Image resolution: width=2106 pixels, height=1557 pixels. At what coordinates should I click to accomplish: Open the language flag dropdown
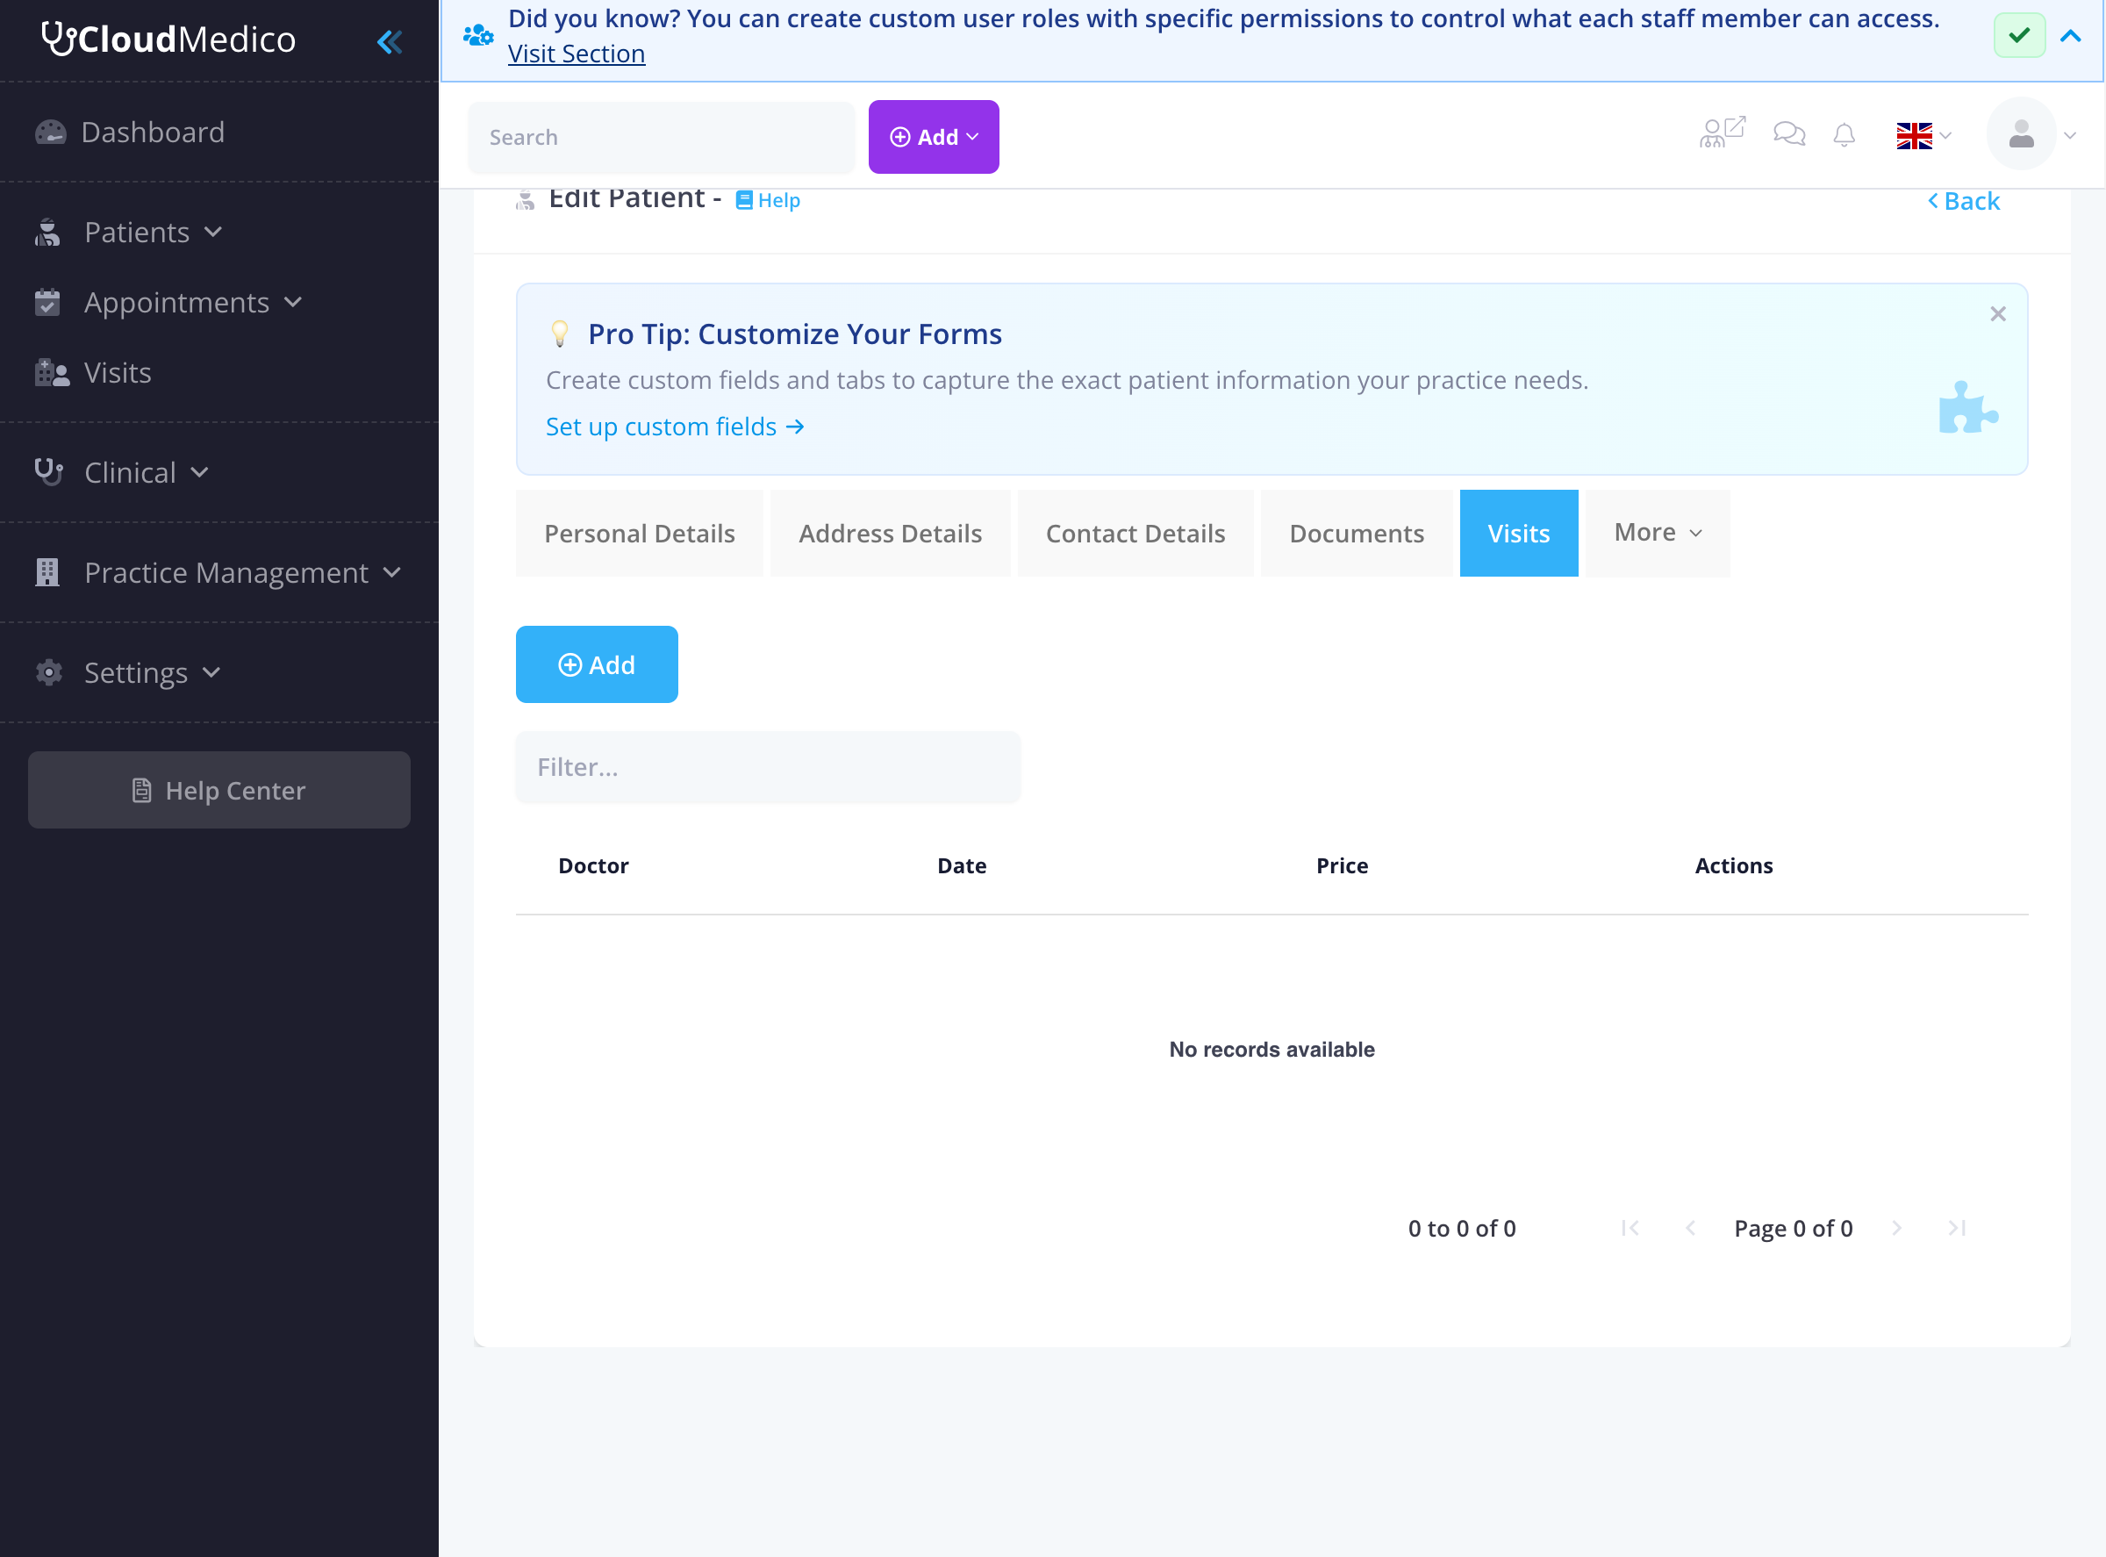click(x=1923, y=136)
